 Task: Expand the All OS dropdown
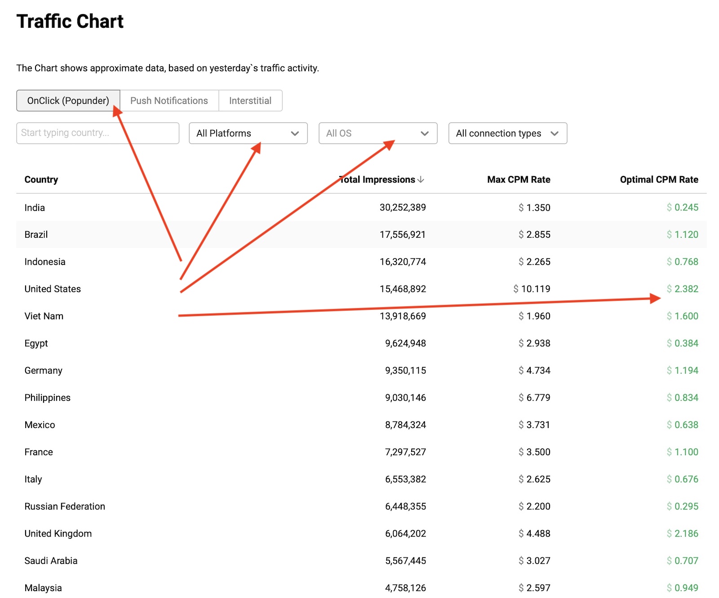377,133
